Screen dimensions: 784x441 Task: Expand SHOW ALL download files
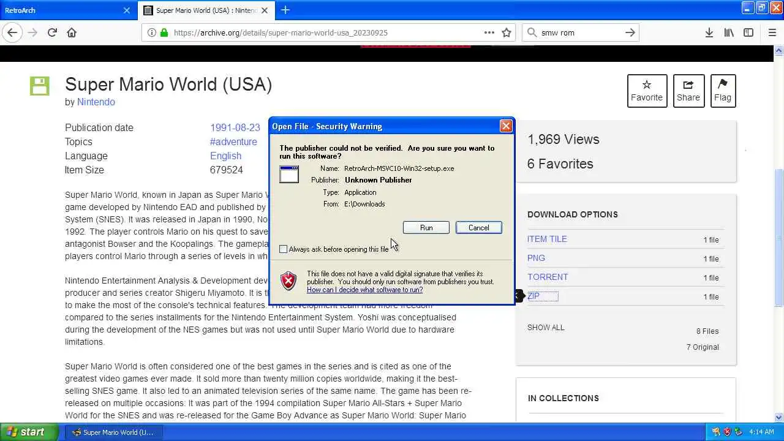[x=546, y=327]
